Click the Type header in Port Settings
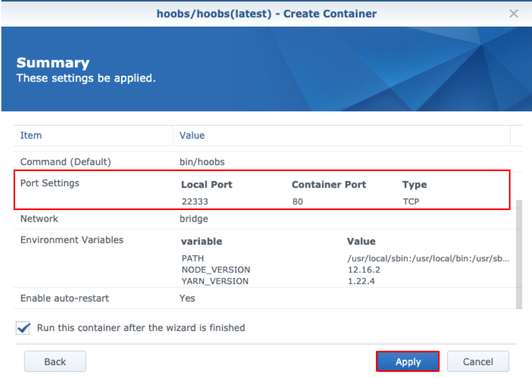This screenshot has width=532, height=378. (x=415, y=185)
